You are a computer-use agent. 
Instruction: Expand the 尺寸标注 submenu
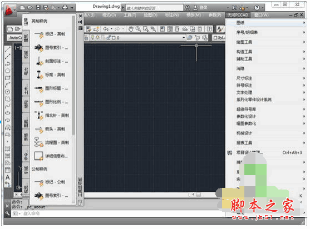266,78
